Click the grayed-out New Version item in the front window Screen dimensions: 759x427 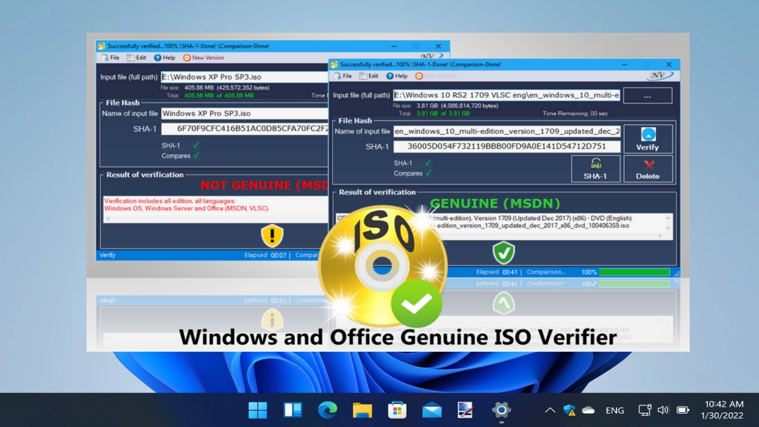(436, 76)
